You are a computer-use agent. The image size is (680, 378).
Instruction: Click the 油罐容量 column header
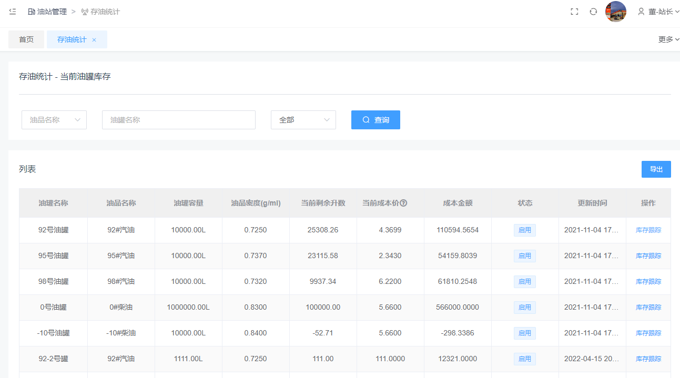188,203
